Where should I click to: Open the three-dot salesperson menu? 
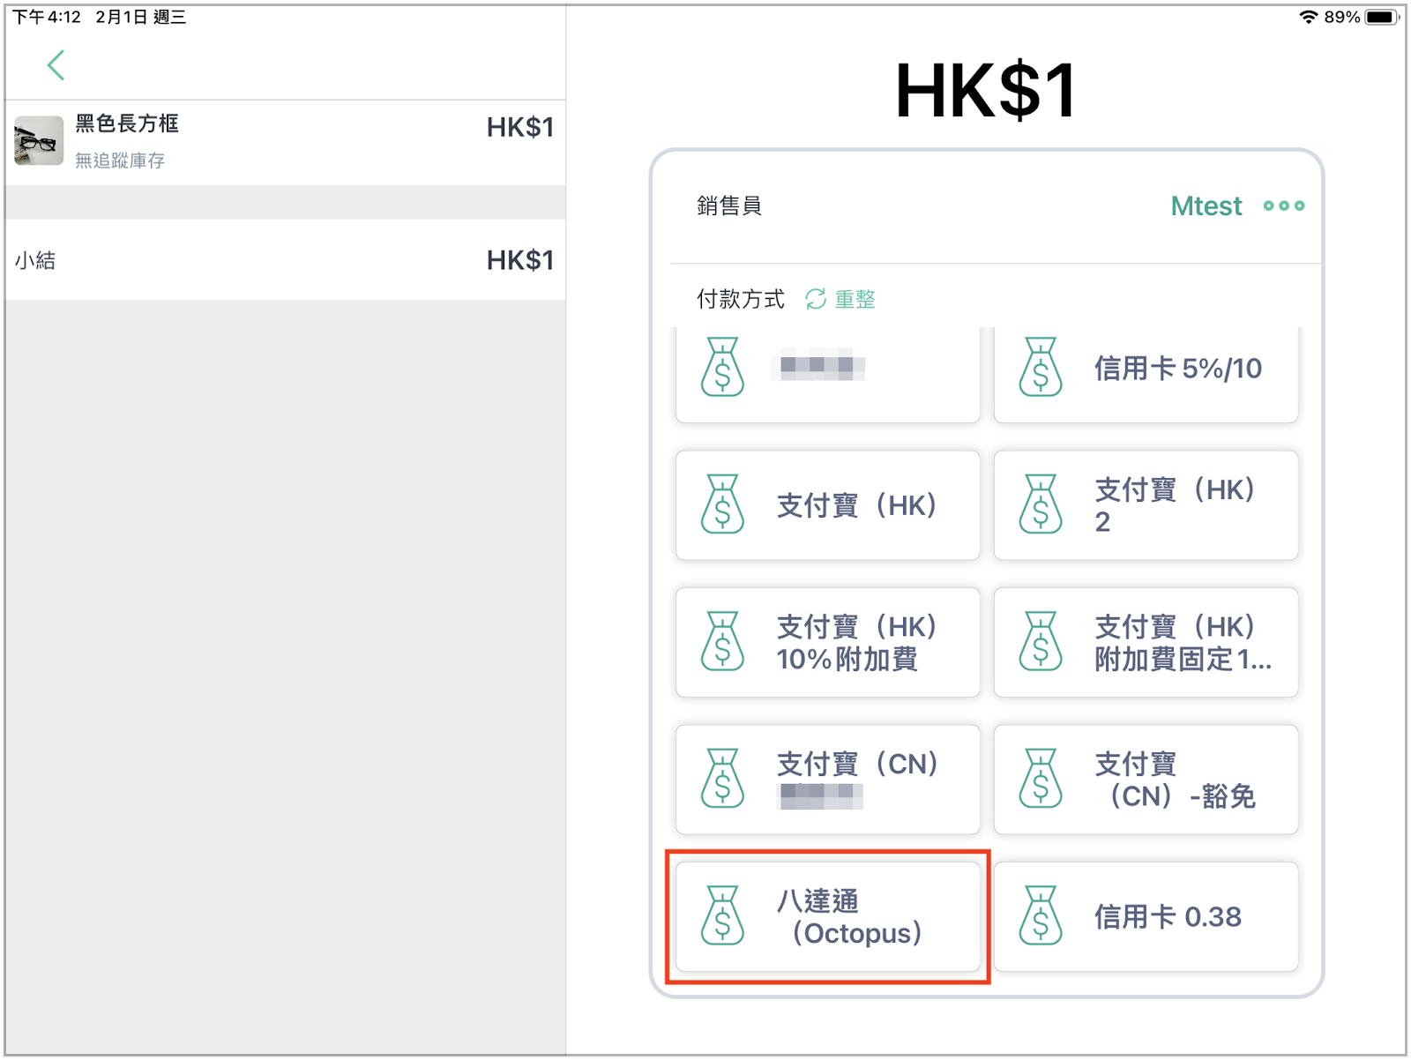point(1283,206)
